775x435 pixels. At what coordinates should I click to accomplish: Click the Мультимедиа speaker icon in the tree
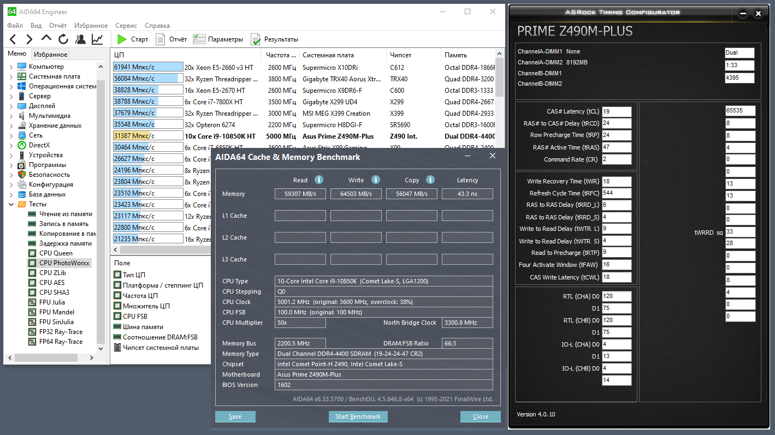pos(22,116)
